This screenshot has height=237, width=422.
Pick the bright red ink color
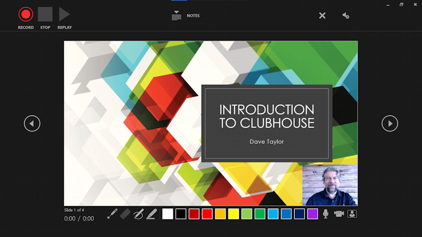[207, 214]
